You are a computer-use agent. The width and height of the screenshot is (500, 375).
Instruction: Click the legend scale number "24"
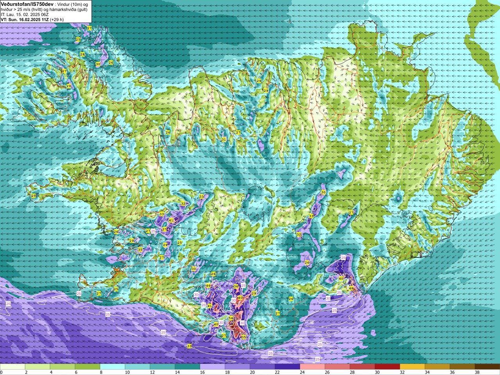pos(302,372)
